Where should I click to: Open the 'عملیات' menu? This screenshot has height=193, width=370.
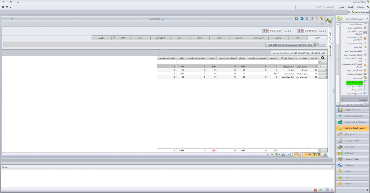point(361,7)
